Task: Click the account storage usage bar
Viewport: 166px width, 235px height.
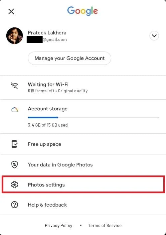Action: (93, 118)
